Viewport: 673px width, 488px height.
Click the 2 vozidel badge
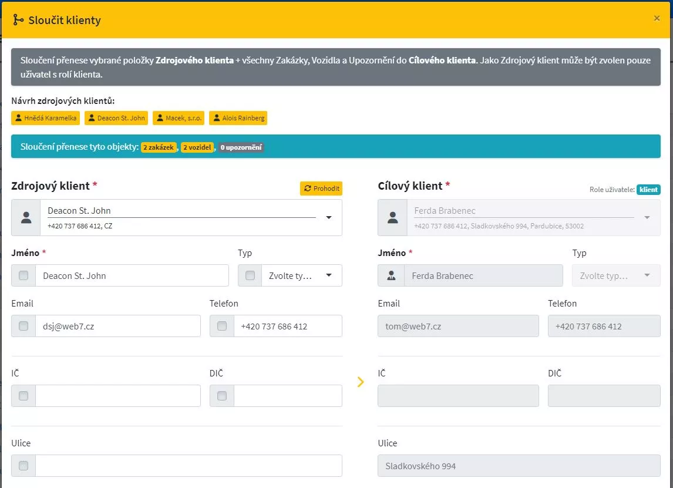click(197, 147)
